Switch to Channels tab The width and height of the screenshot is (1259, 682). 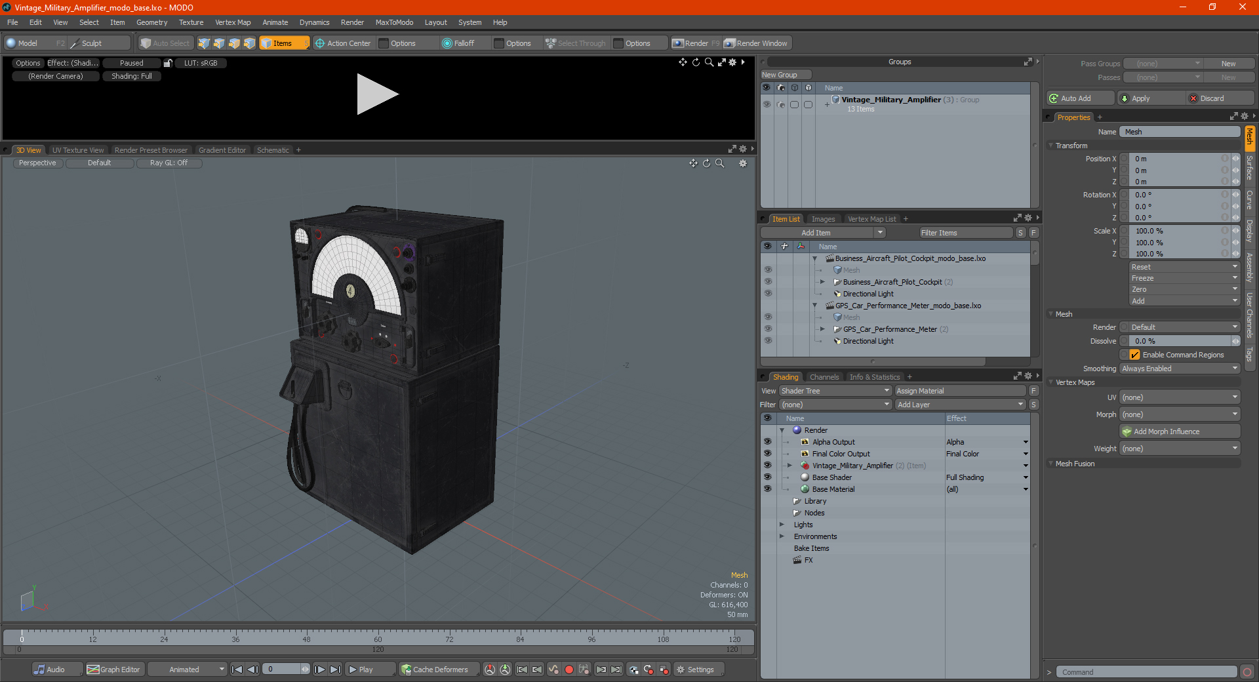coord(824,377)
